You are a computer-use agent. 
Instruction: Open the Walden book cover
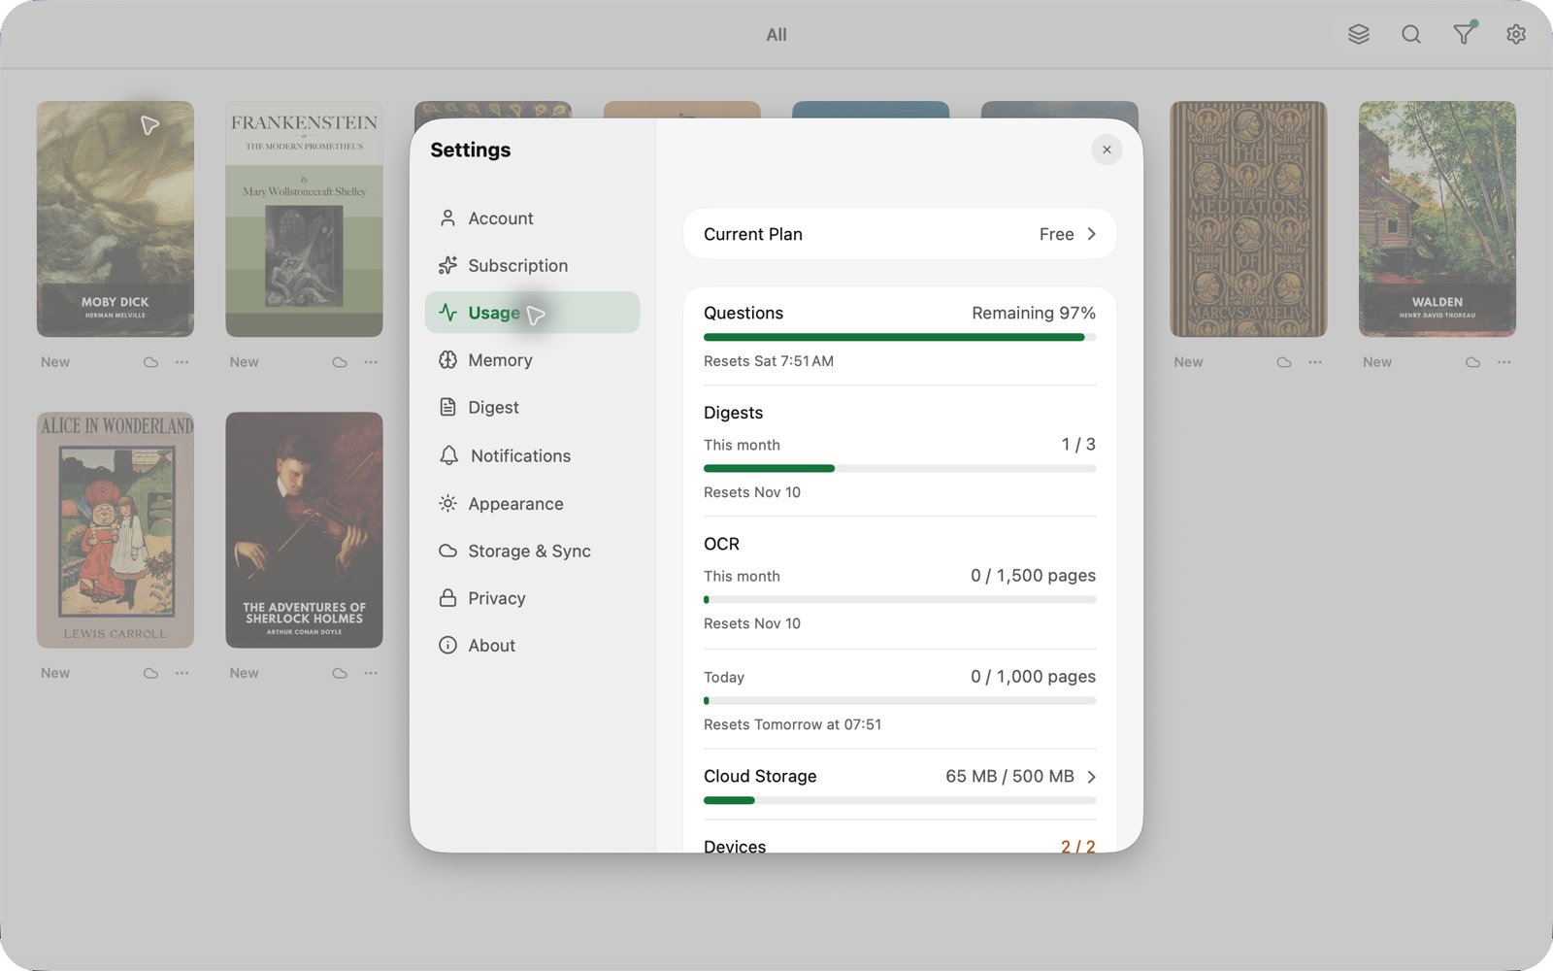[1437, 219]
